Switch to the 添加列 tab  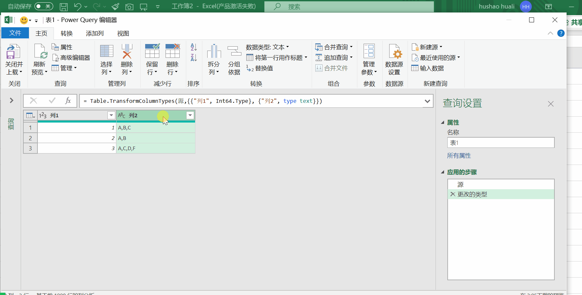pyautogui.click(x=95, y=33)
